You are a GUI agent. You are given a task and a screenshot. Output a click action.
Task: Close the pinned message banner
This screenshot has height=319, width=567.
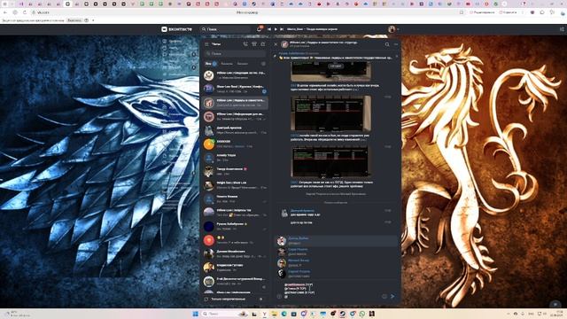(397, 57)
